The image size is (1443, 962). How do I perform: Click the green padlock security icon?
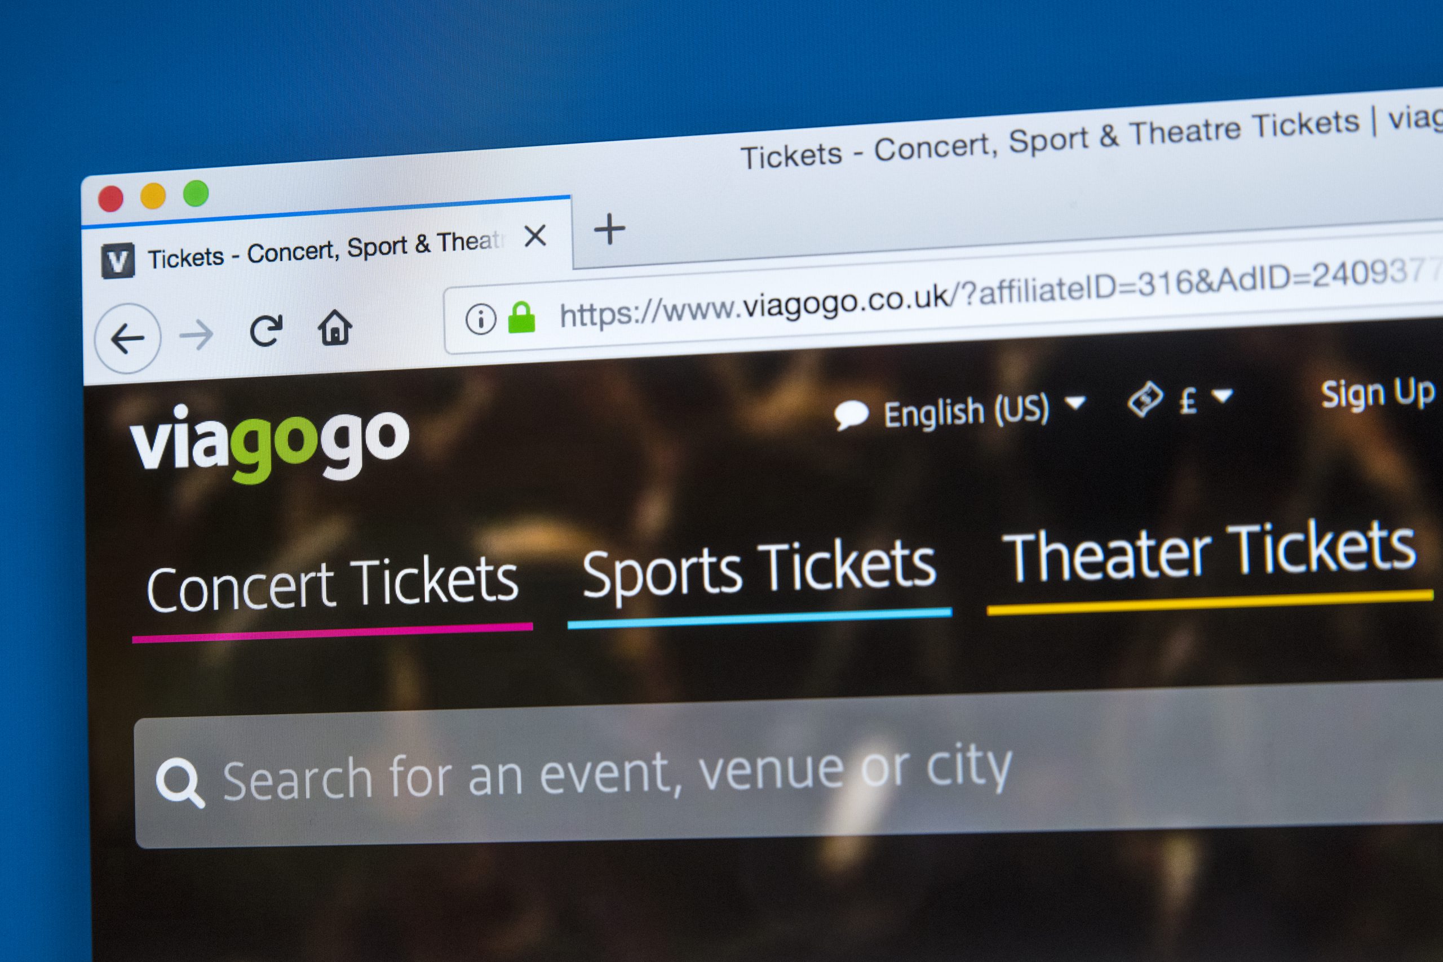[521, 317]
